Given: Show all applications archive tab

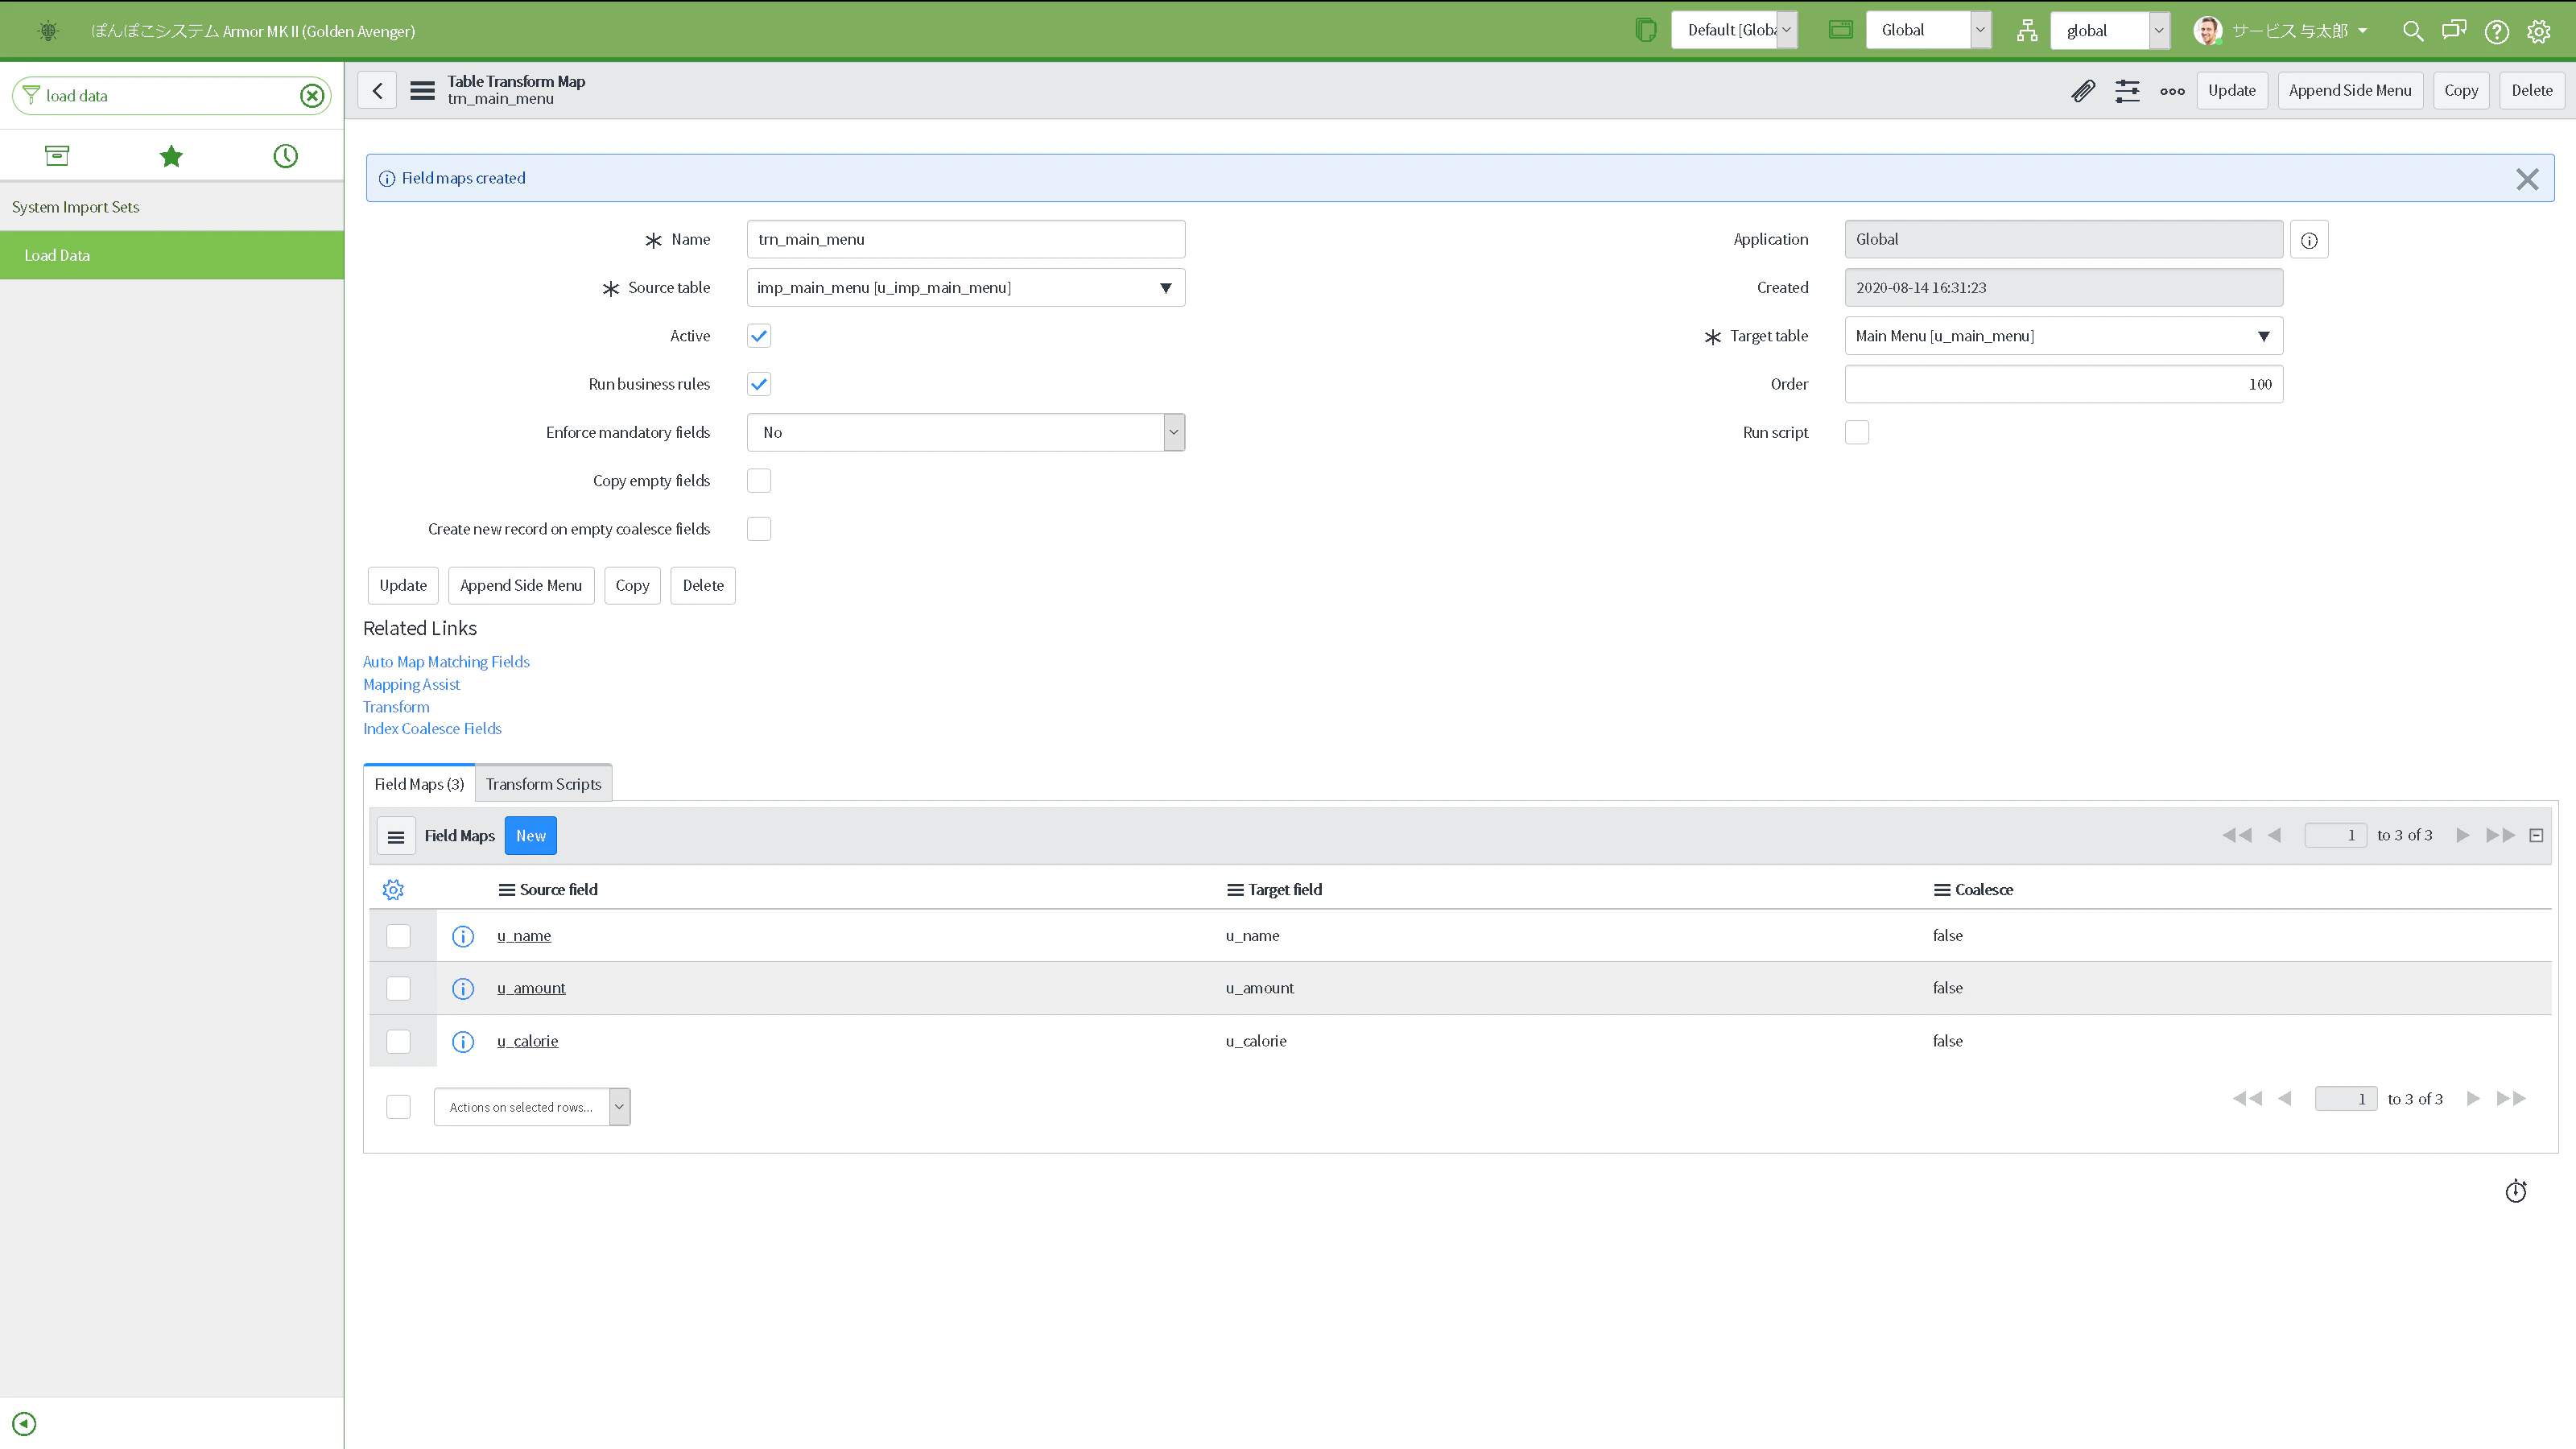Looking at the screenshot, I should click(x=57, y=156).
